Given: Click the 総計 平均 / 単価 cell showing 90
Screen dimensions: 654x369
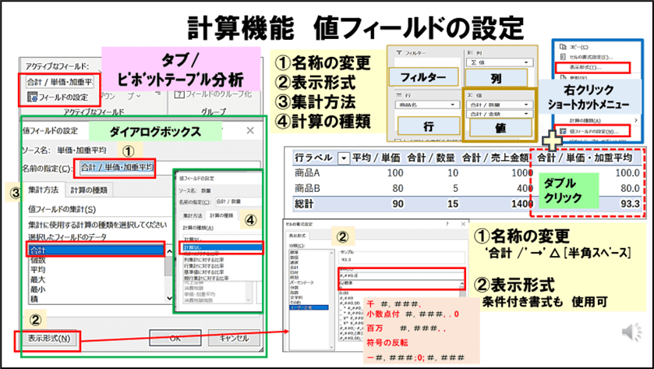Looking at the screenshot, I should click(x=398, y=204).
